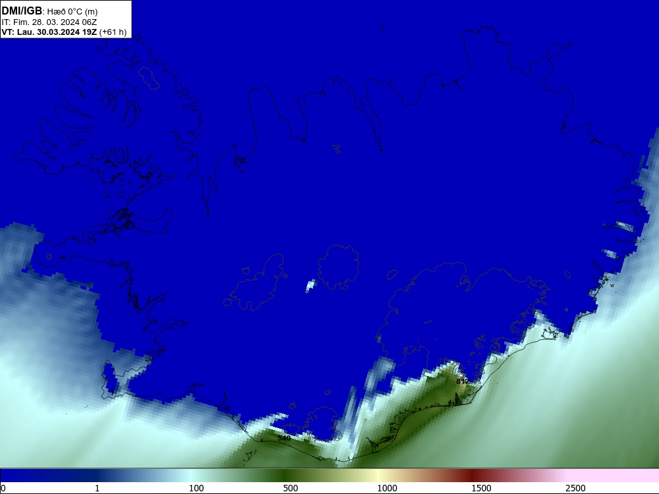Pick the dark red segment of color bar

pos(473,476)
